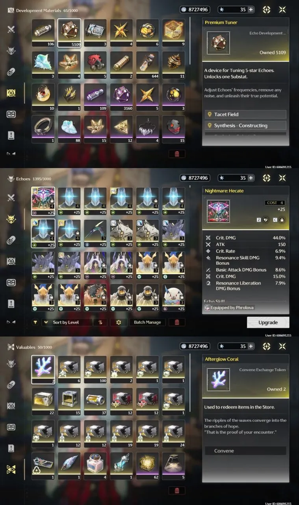The image size is (299, 505).
Task: Click plus icon beside 35 in Development Materials header
Action: pyautogui.click(x=251, y=10)
